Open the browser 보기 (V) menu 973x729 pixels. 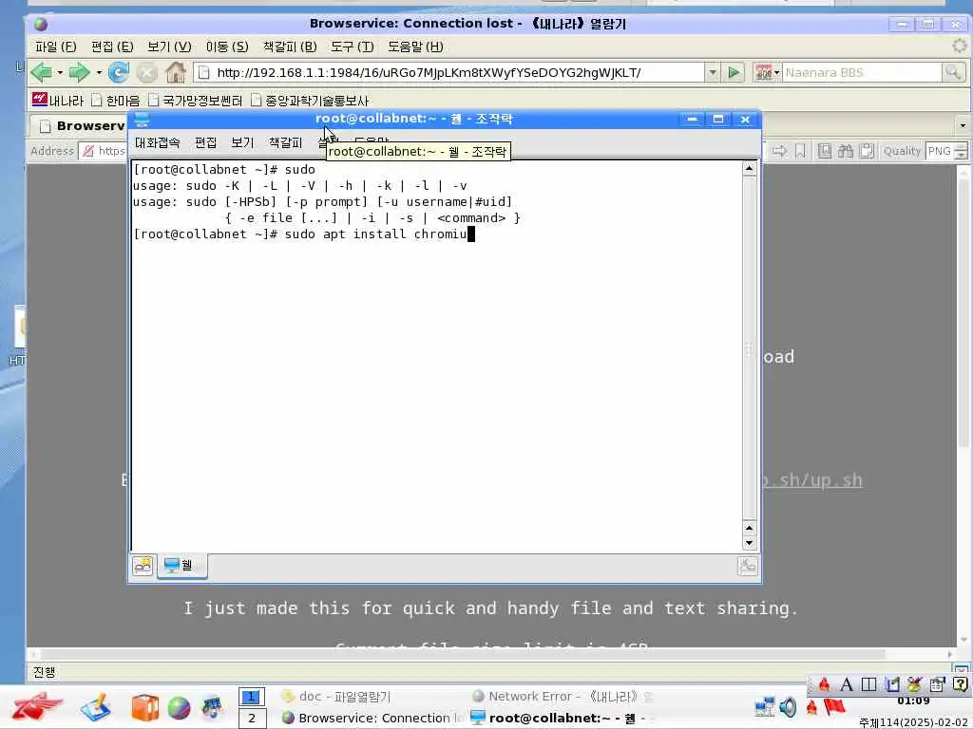[x=169, y=47]
